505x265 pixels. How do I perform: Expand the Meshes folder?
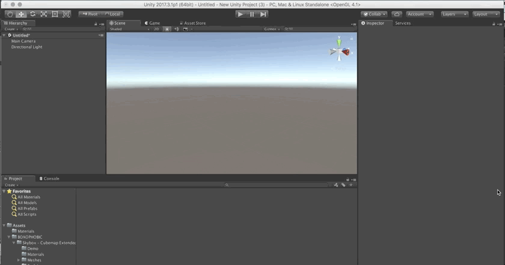(x=19, y=260)
